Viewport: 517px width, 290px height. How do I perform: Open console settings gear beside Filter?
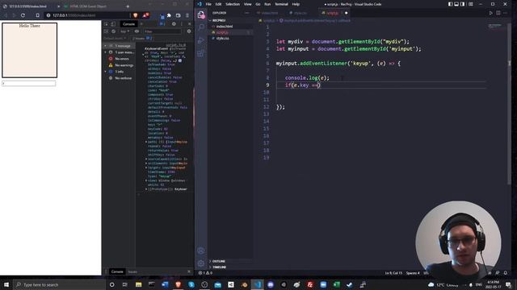click(x=189, y=31)
